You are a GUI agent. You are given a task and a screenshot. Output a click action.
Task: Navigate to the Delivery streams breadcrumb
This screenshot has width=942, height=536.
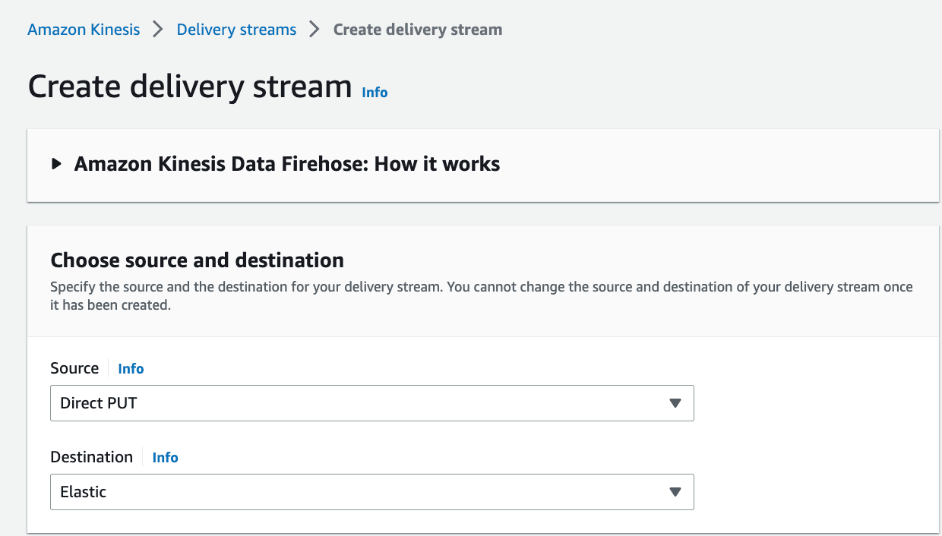236,30
